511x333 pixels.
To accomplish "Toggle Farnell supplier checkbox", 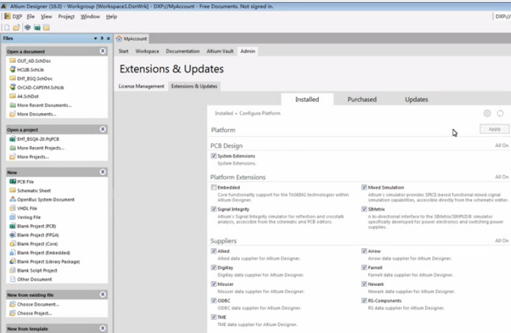I will (364, 267).
